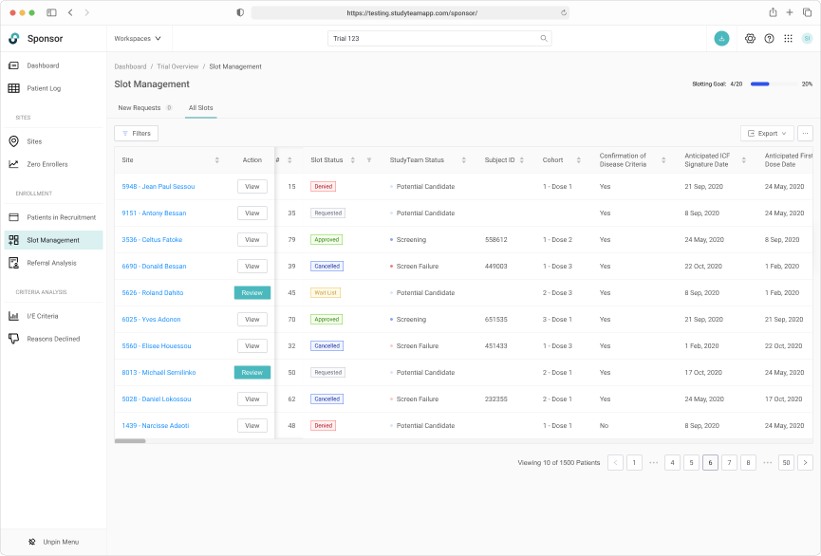Open site link 3536 - Celtus Fatoke
This screenshot has height=556, width=821.
pos(153,240)
